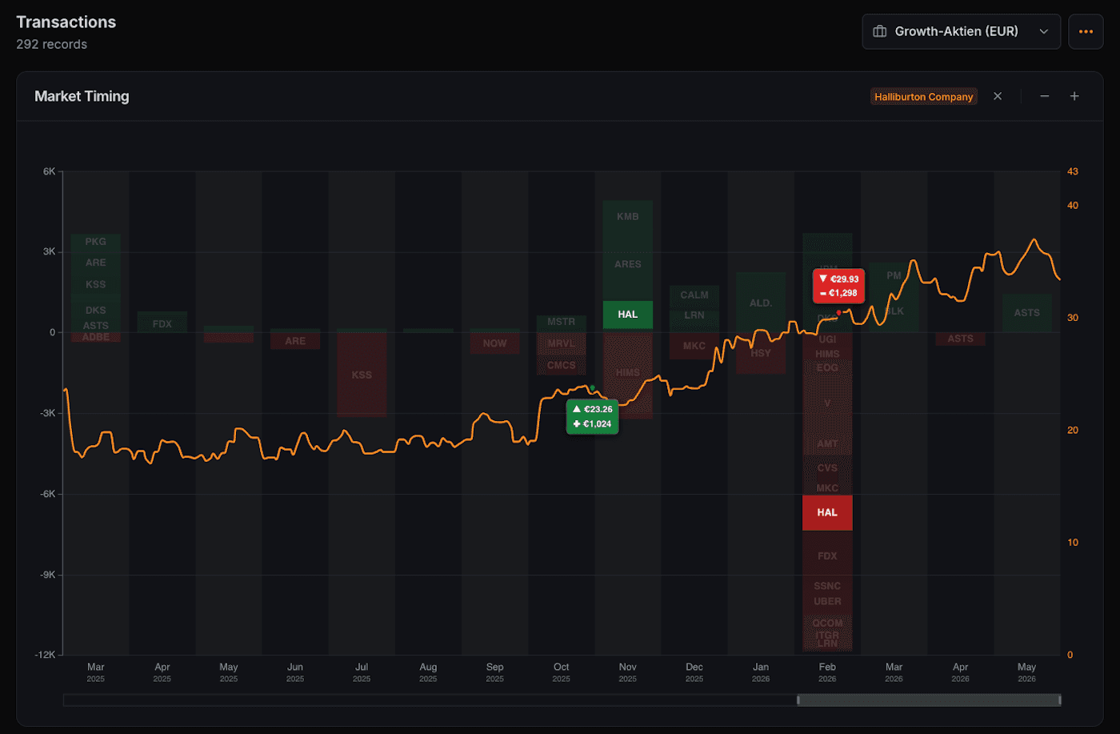The width and height of the screenshot is (1120, 734).
Task: Click the green ASTS block in May 2026
Action: tap(1027, 313)
